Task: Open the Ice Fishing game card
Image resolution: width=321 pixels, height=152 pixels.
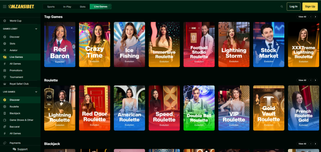Action: point(129,45)
